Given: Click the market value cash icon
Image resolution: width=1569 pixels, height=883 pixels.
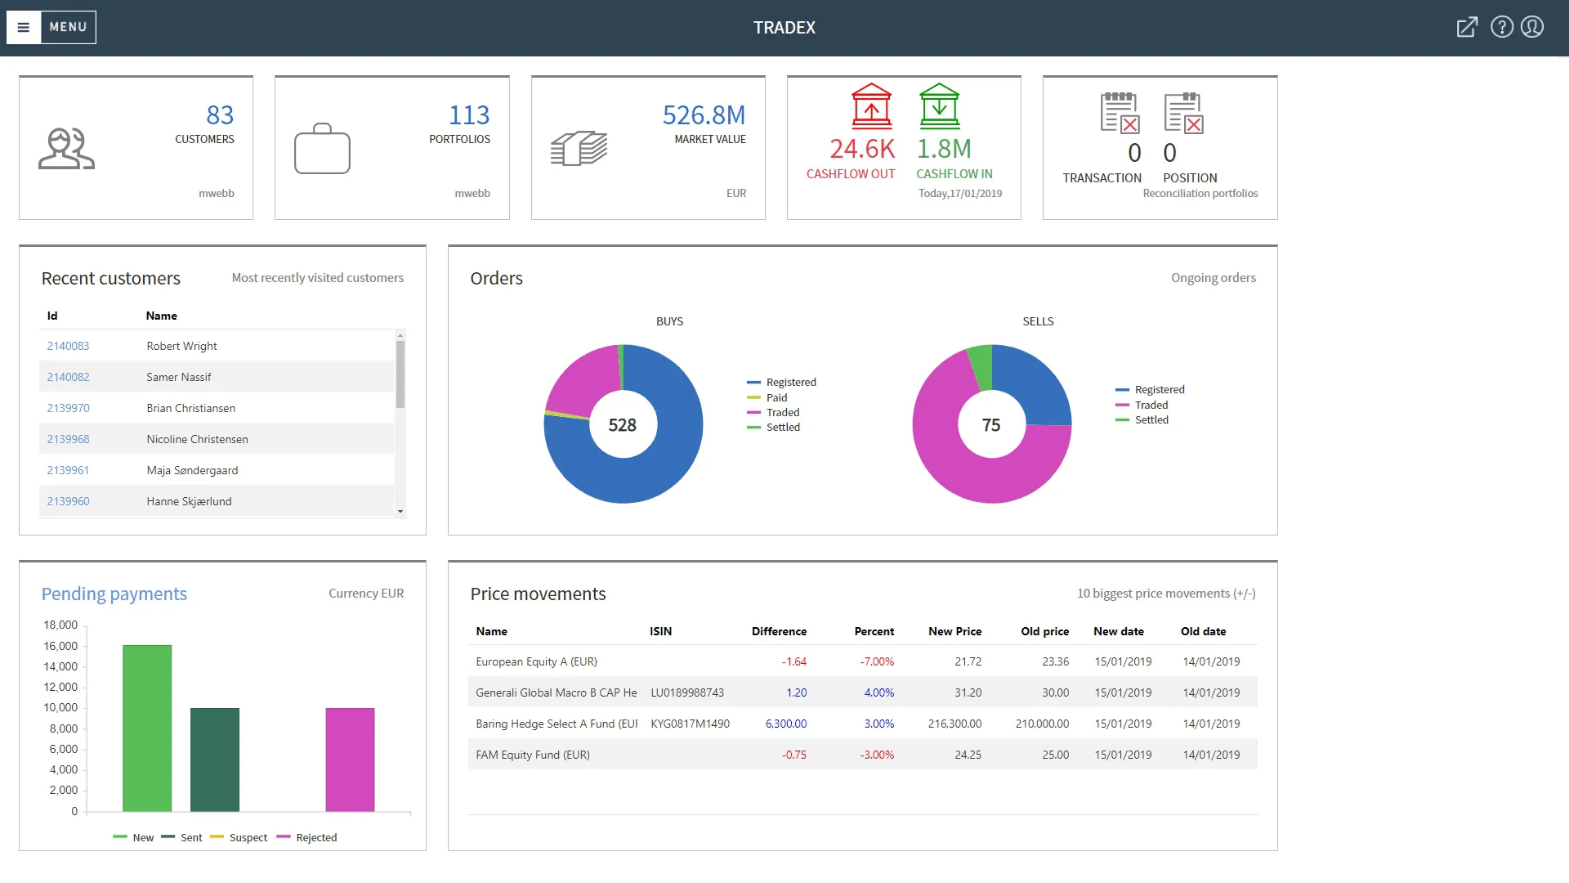Looking at the screenshot, I should point(579,149).
